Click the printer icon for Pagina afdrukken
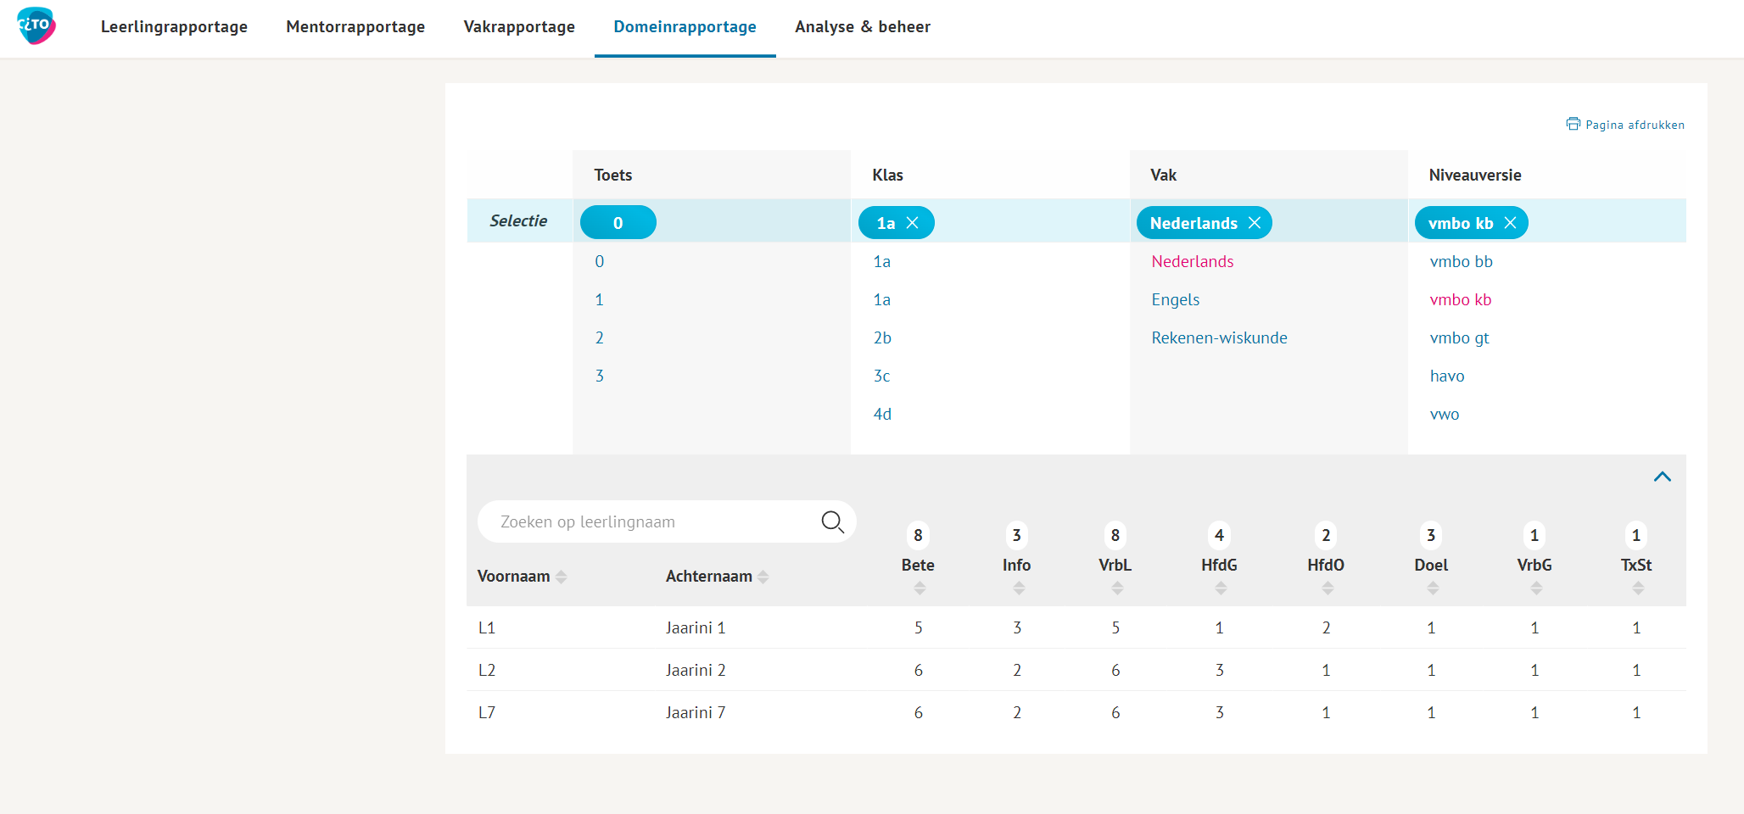The height and width of the screenshot is (814, 1744). pos(1573,124)
